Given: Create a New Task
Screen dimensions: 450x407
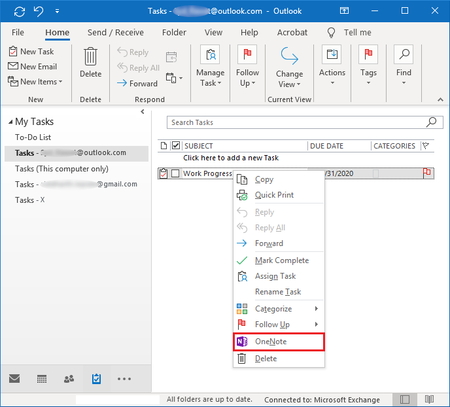Looking at the screenshot, I should [31, 52].
